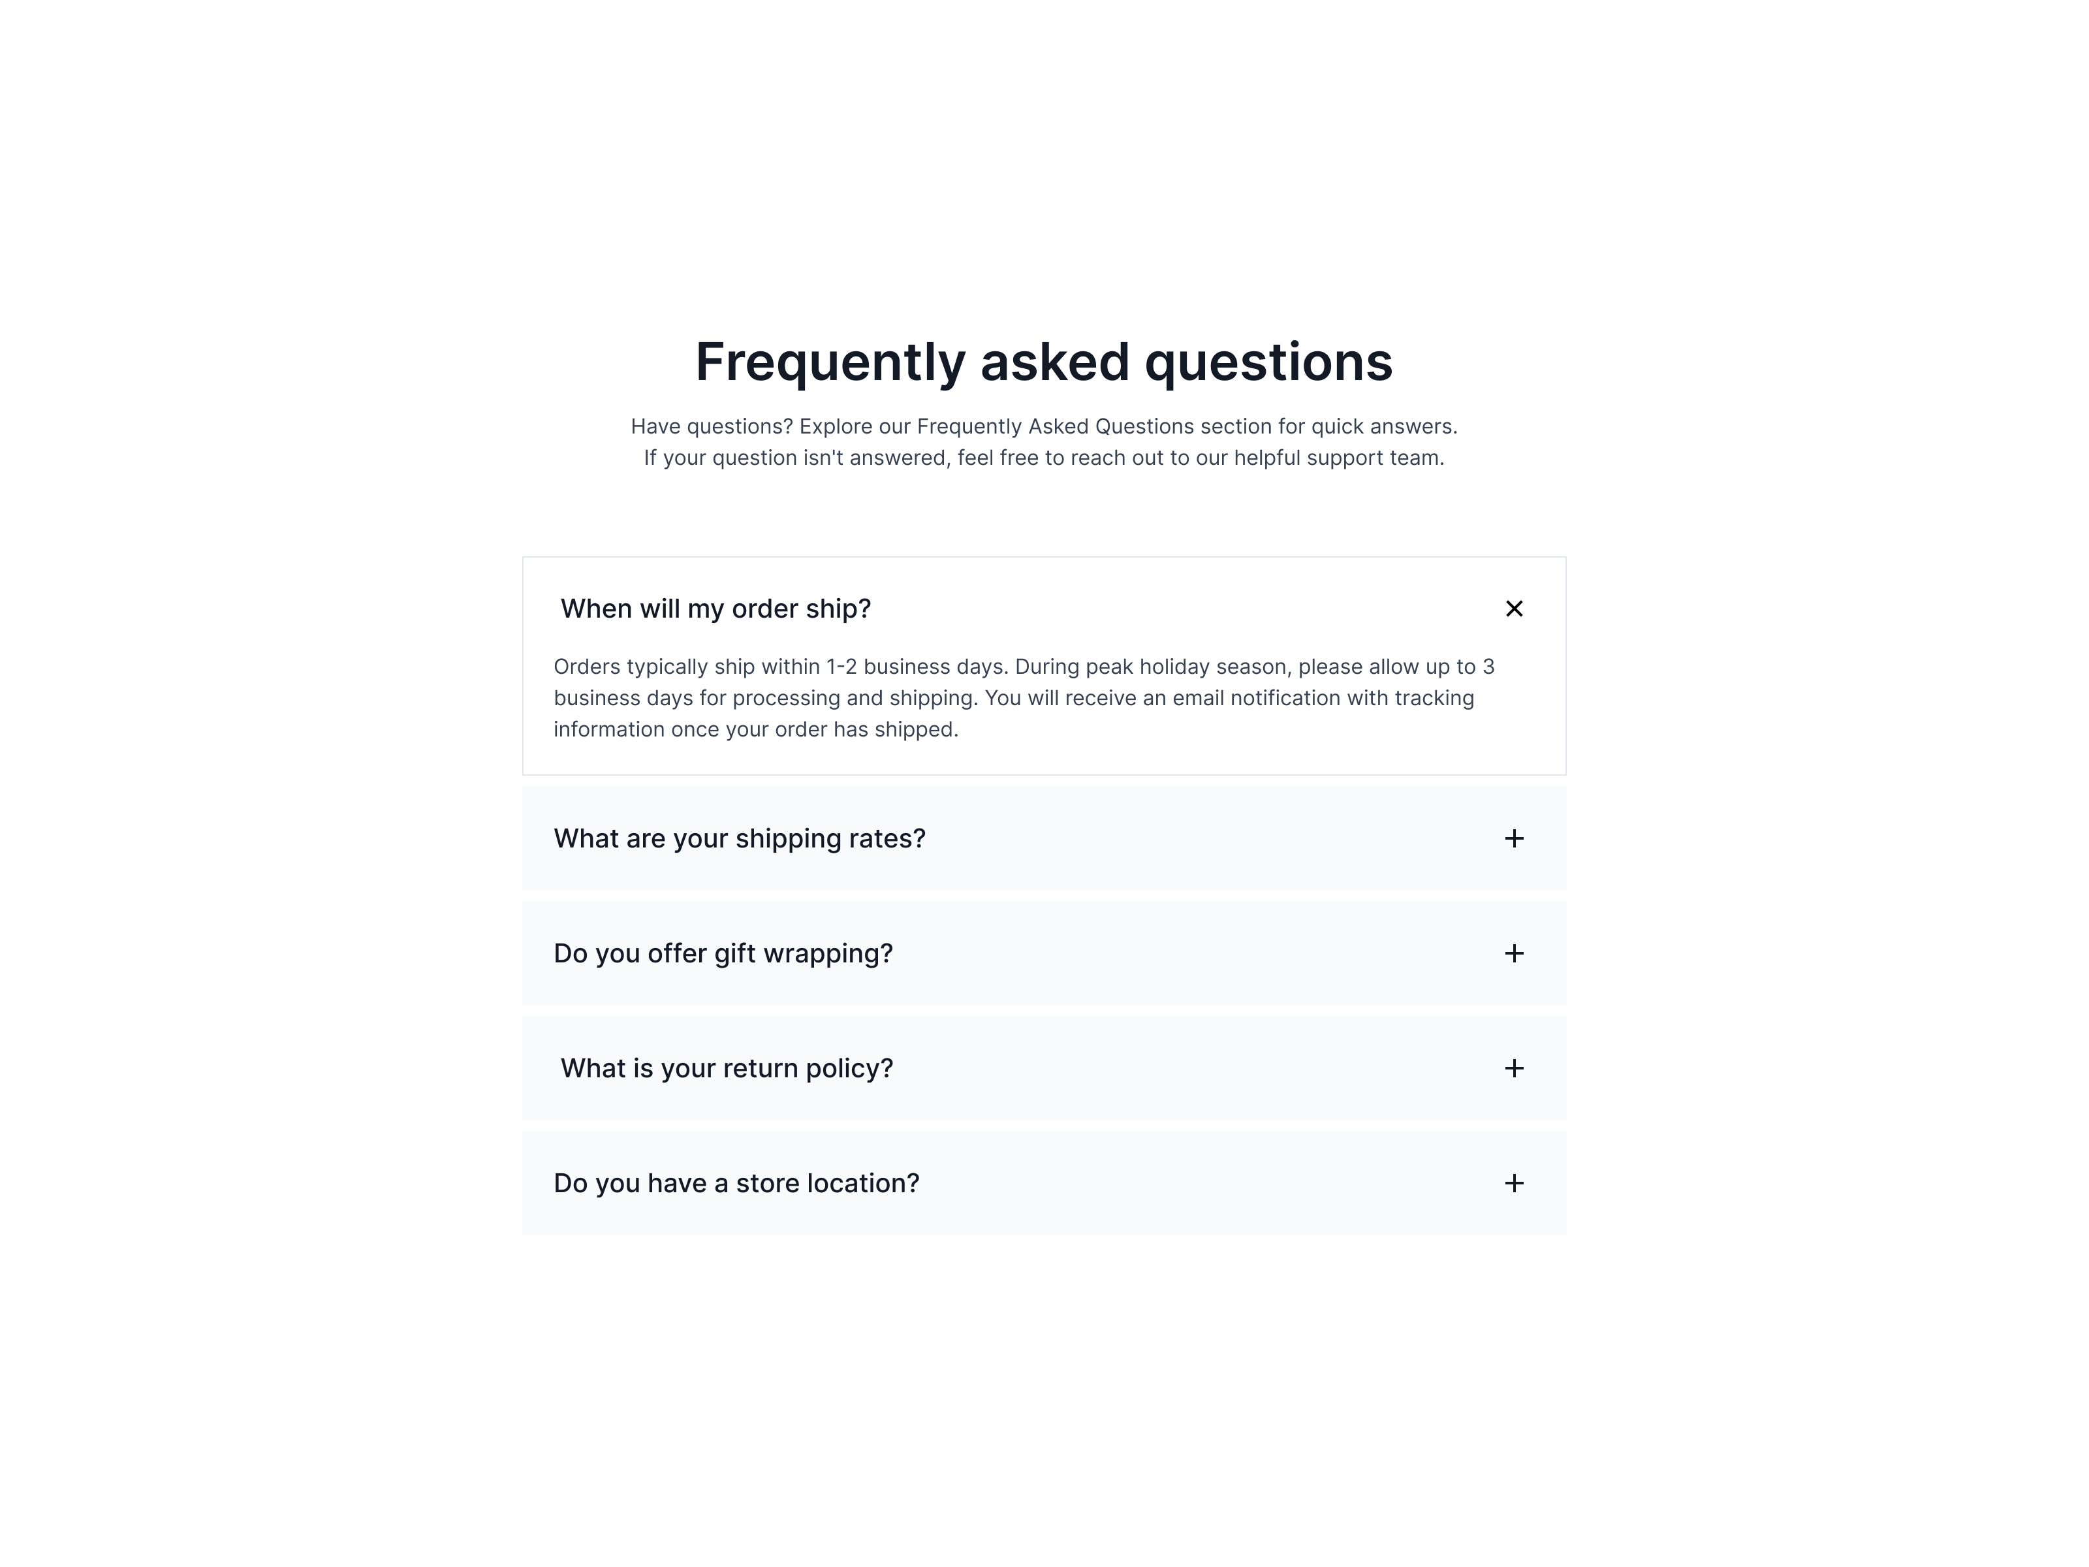This screenshot has width=2089, height=1567.
Task: Click the "Orders typically ship within" answer line
Action: point(1024,667)
